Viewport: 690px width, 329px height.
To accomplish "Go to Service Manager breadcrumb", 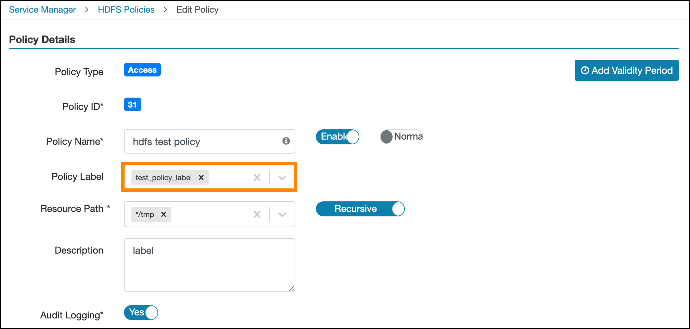I will click(42, 10).
